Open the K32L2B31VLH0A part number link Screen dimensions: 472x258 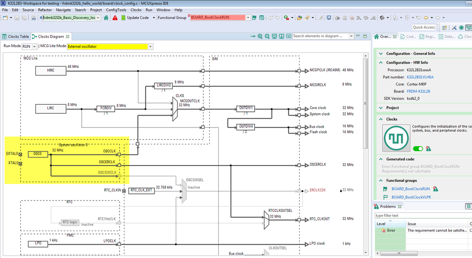click(420, 77)
